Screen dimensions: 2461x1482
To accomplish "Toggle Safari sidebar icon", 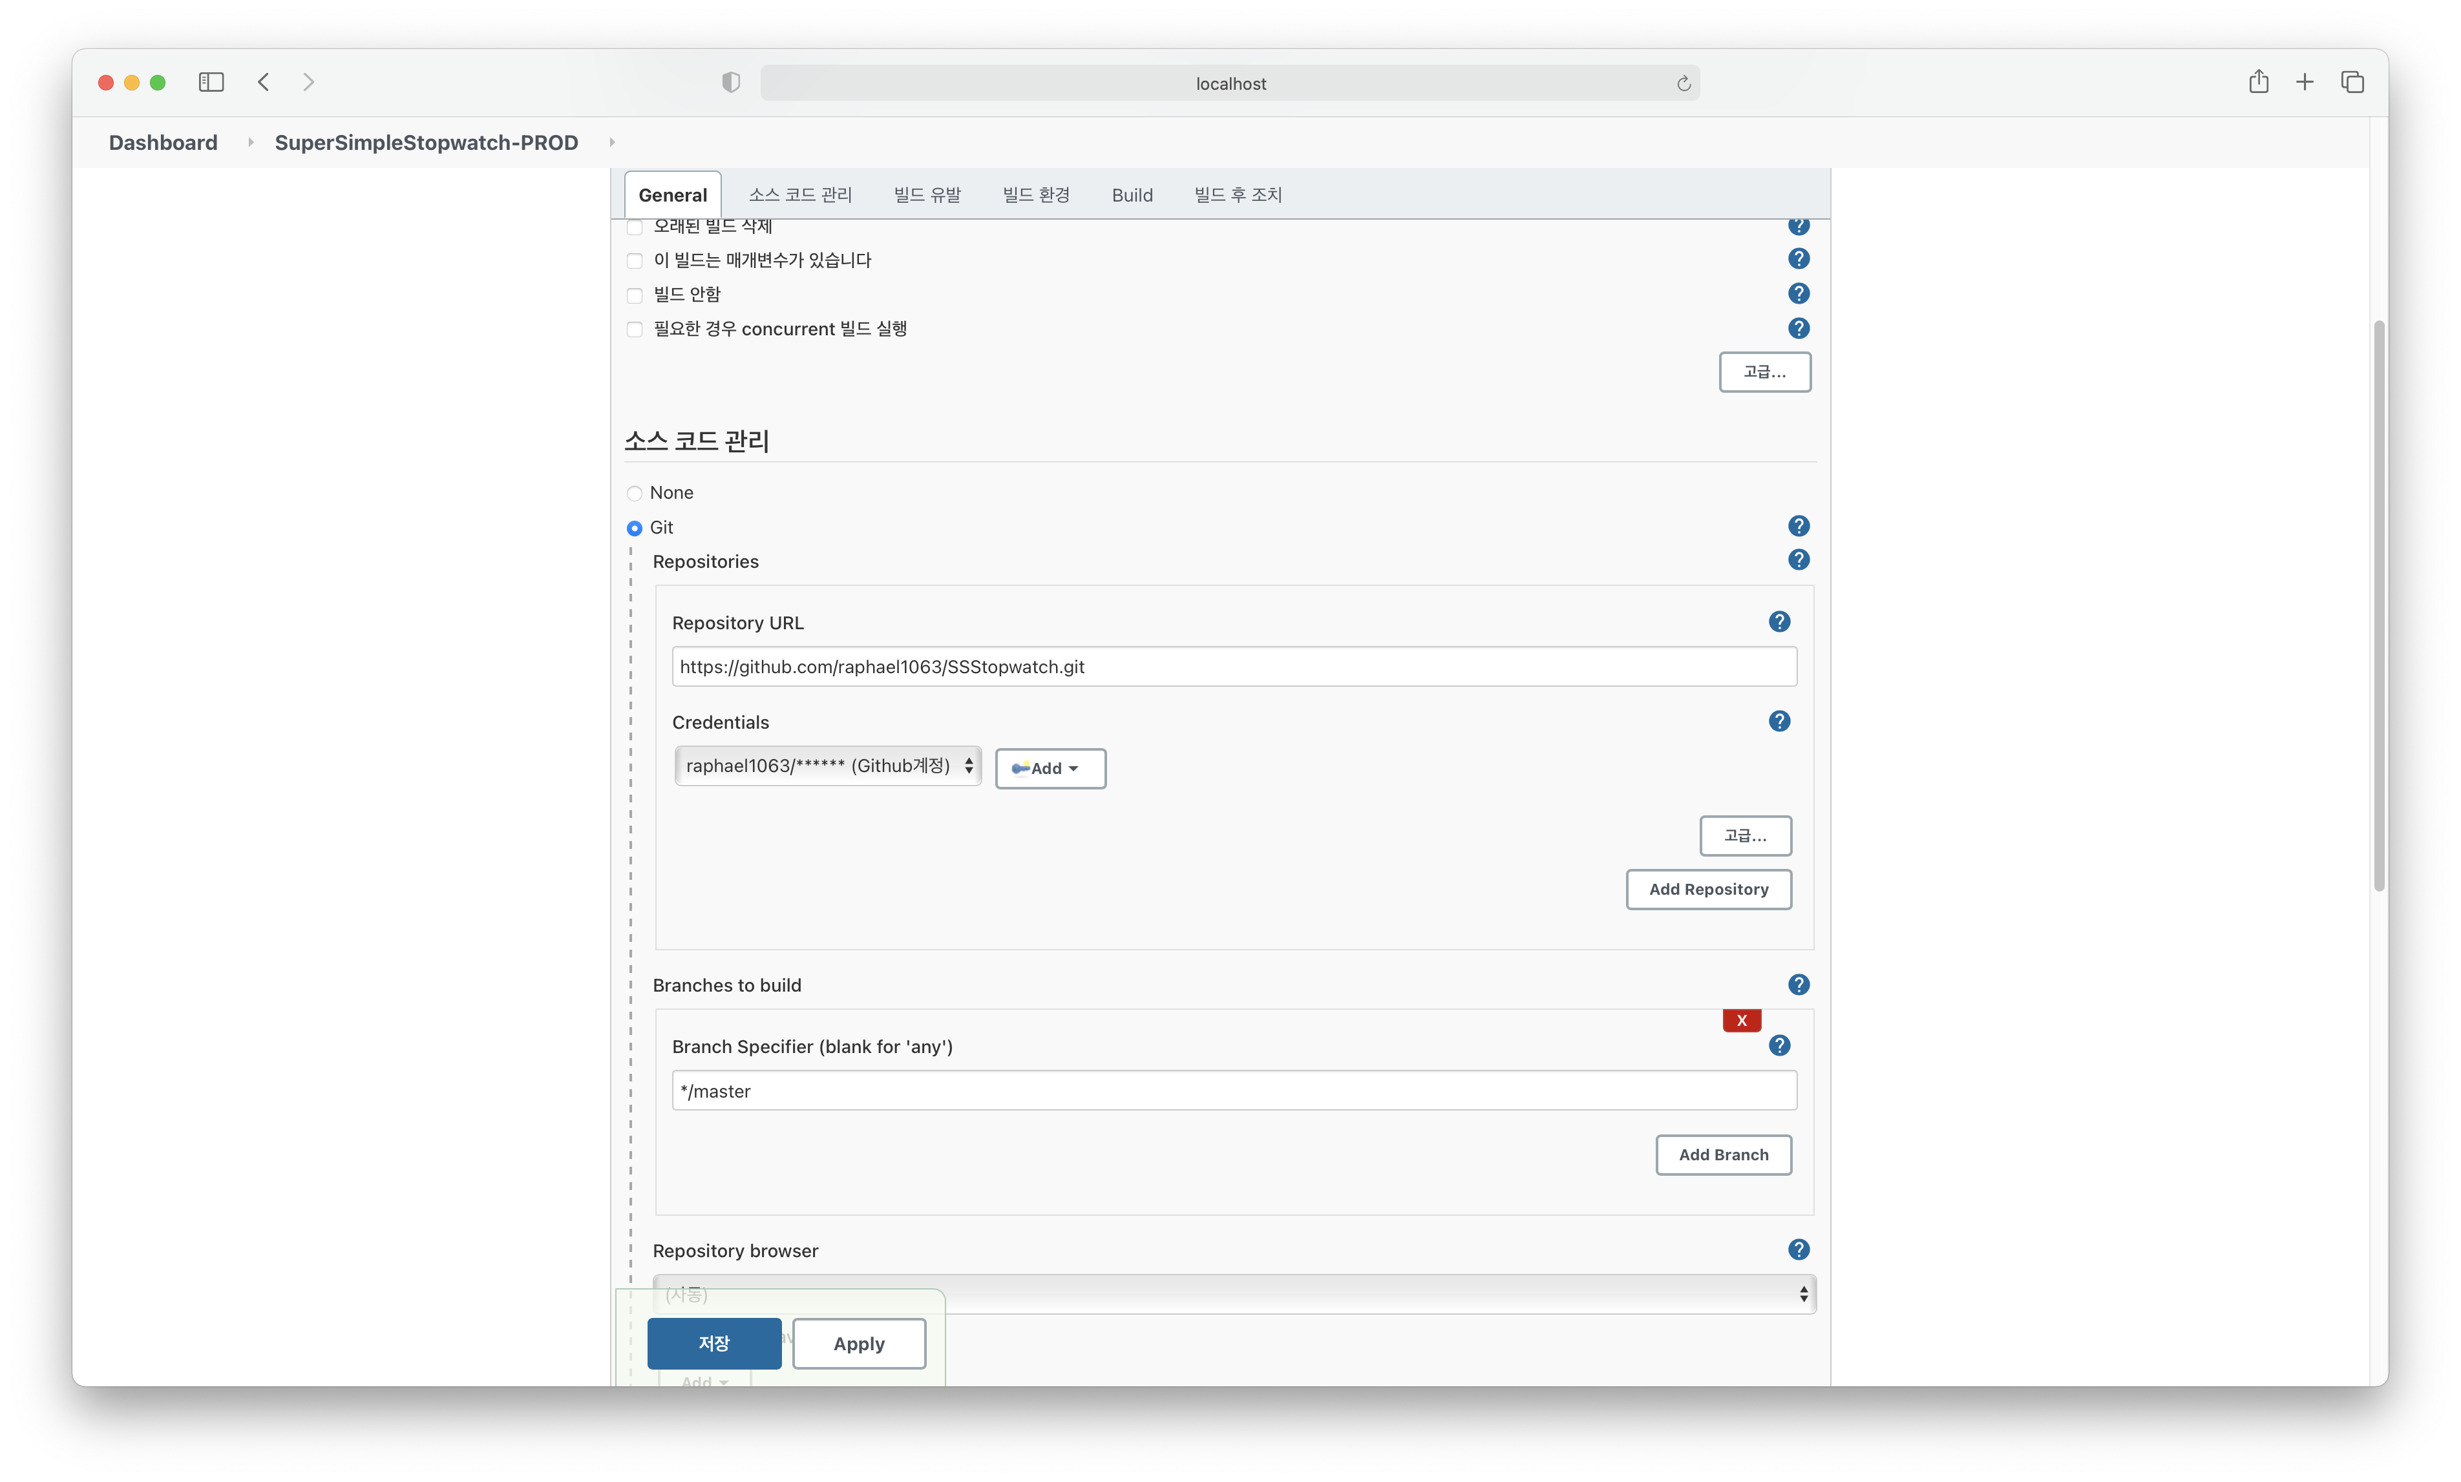I will [x=211, y=82].
